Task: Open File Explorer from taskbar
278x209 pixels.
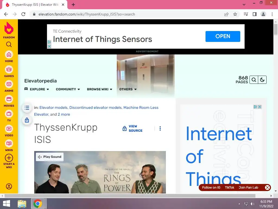Action: tap(22, 204)
